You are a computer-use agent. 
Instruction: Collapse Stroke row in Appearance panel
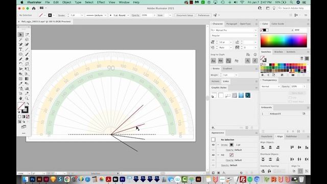tap(218, 145)
